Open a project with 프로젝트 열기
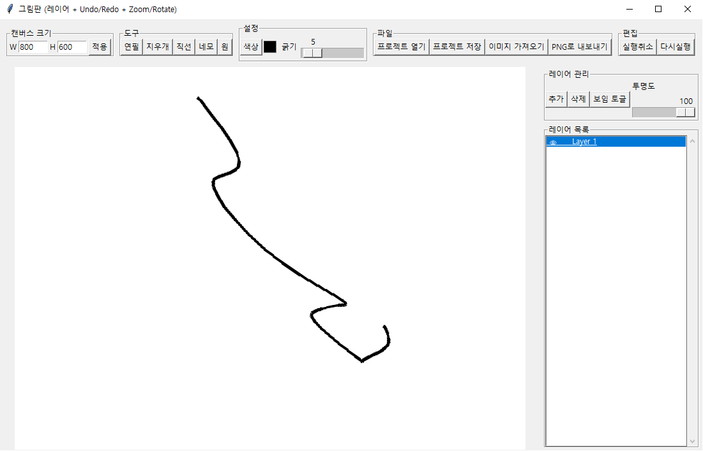Screen dimensions: 703x451 [401, 47]
